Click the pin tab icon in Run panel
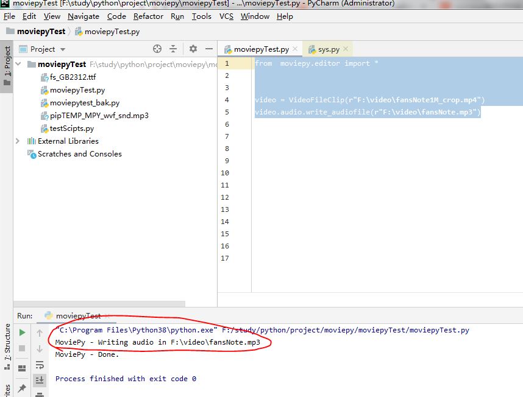The image size is (523, 397). point(22,388)
